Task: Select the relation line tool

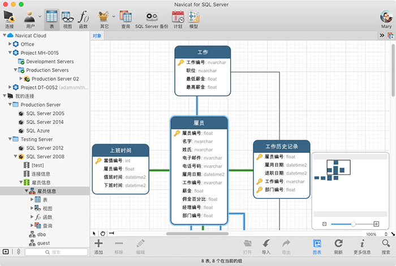Action: [111, 233]
